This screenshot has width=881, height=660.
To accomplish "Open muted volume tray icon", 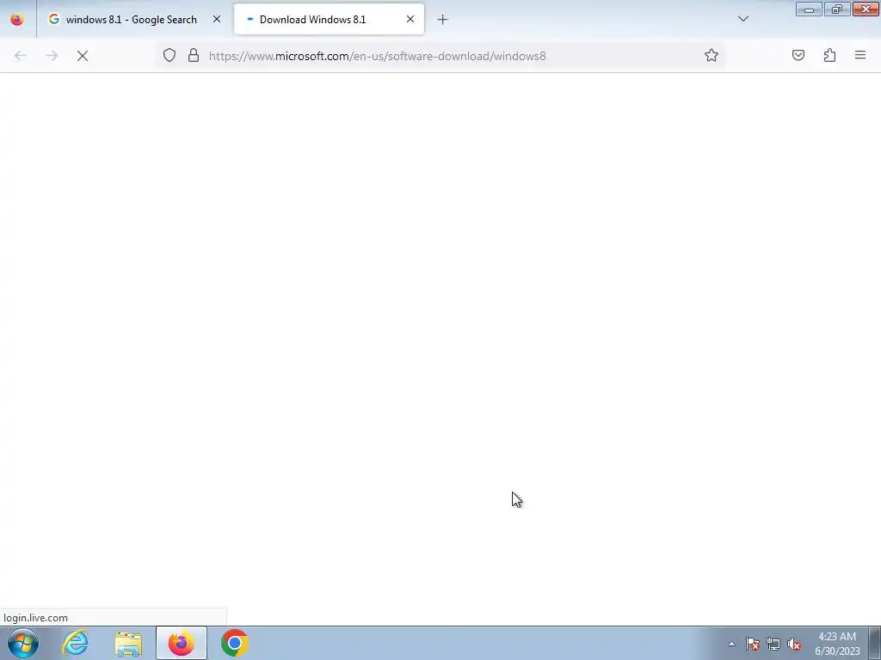I will coord(794,644).
